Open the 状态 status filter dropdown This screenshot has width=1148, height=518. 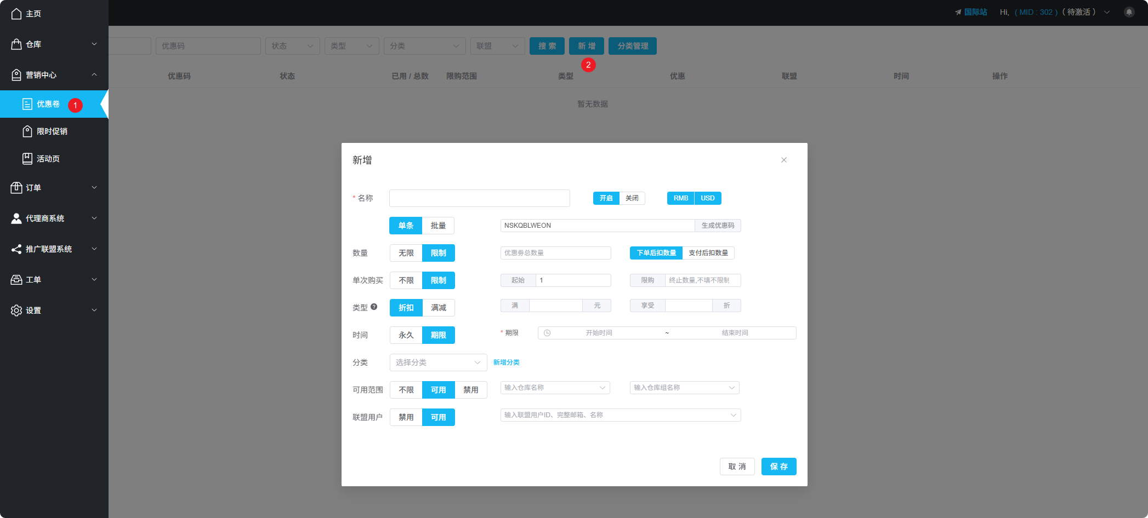(292, 46)
